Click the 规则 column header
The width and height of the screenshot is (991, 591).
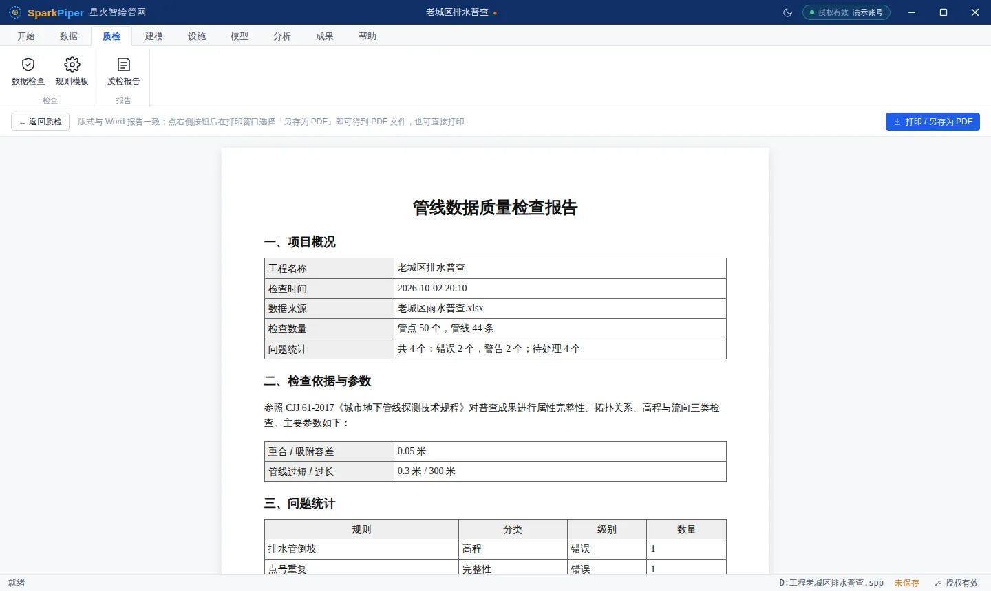pyautogui.click(x=361, y=529)
